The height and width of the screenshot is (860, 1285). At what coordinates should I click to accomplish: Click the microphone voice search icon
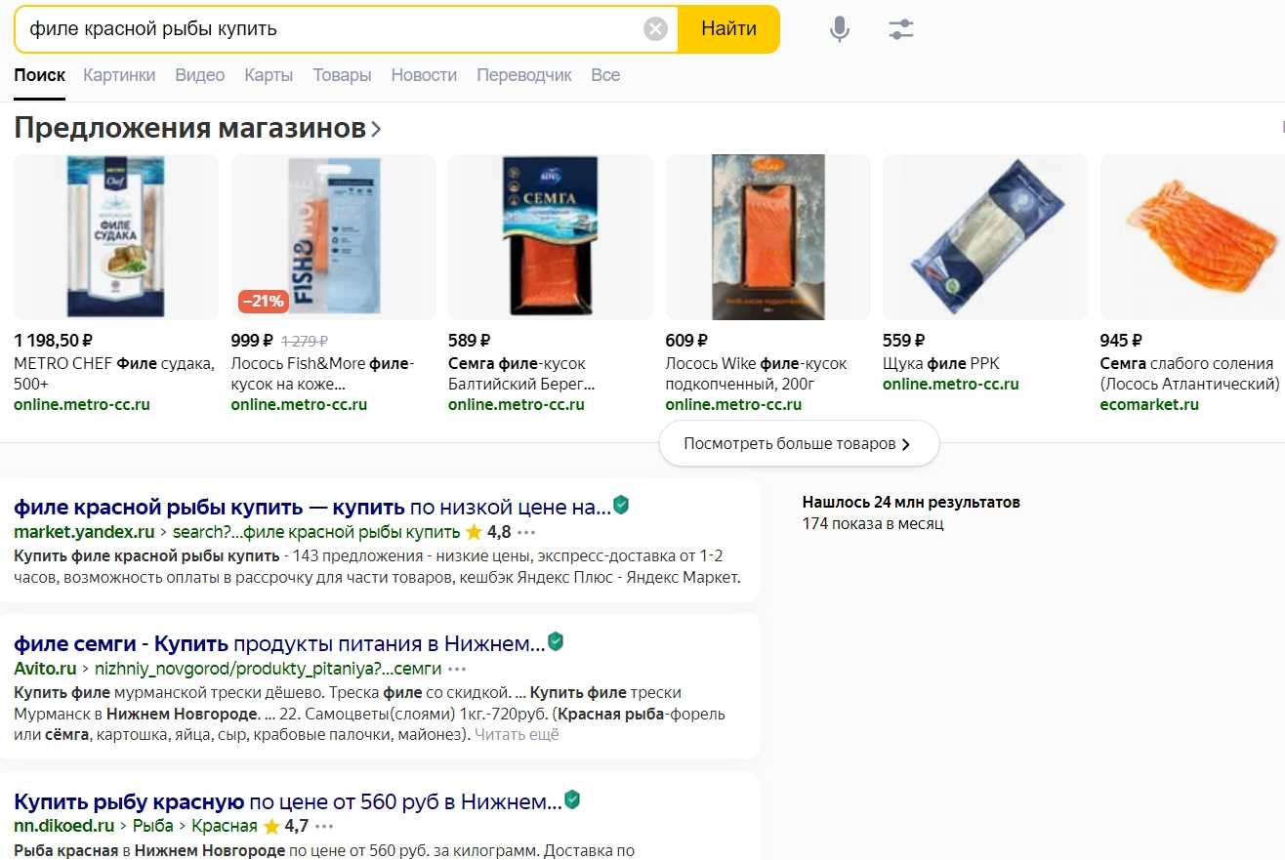pyautogui.click(x=839, y=29)
